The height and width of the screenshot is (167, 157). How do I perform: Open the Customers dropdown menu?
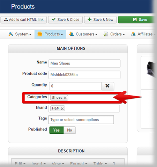[x=83, y=34]
